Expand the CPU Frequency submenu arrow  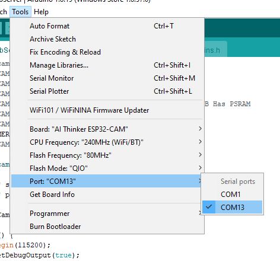(x=200, y=142)
